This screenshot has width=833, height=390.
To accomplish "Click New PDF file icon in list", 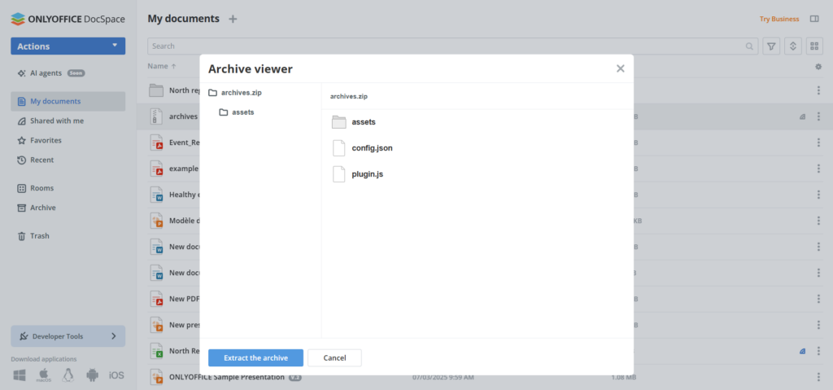I will coord(155,299).
